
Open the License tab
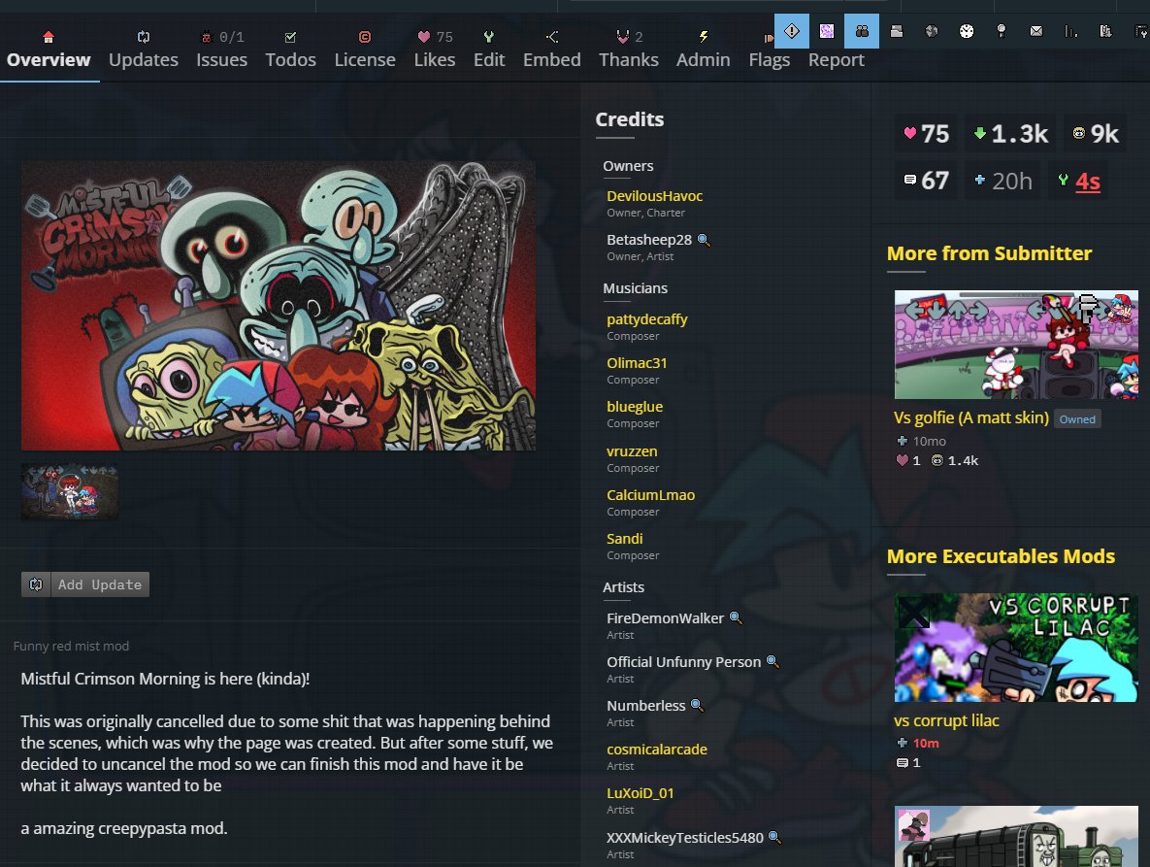(365, 50)
